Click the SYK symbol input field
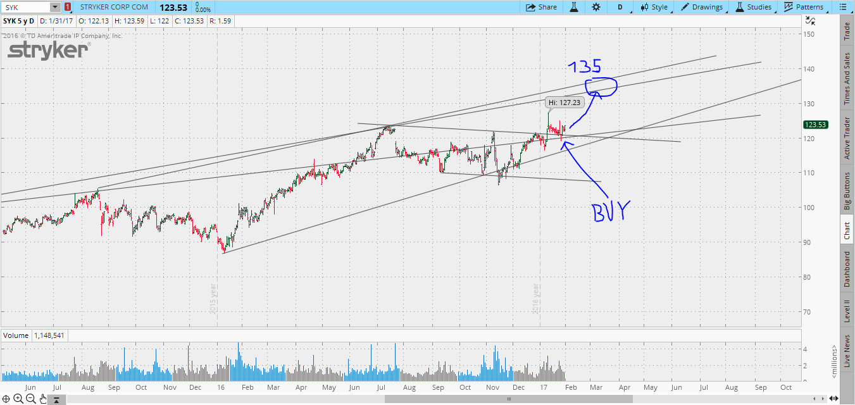 pos(25,7)
